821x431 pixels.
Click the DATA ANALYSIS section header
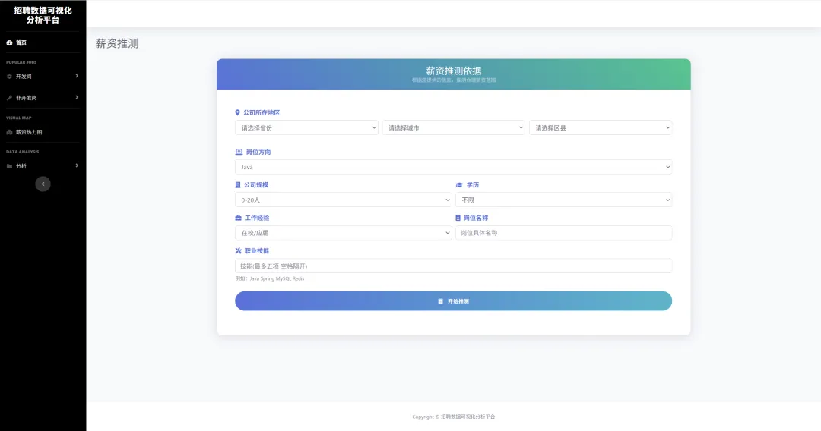tap(23, 152)
